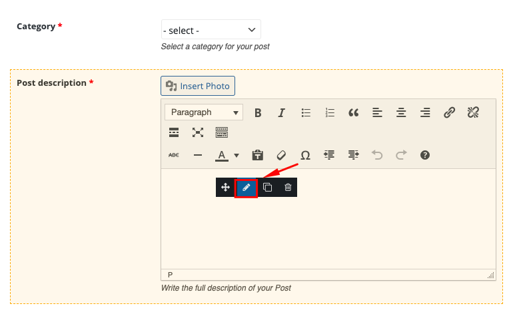
Task: Insert a horizontal line
Action: [198, 155]
